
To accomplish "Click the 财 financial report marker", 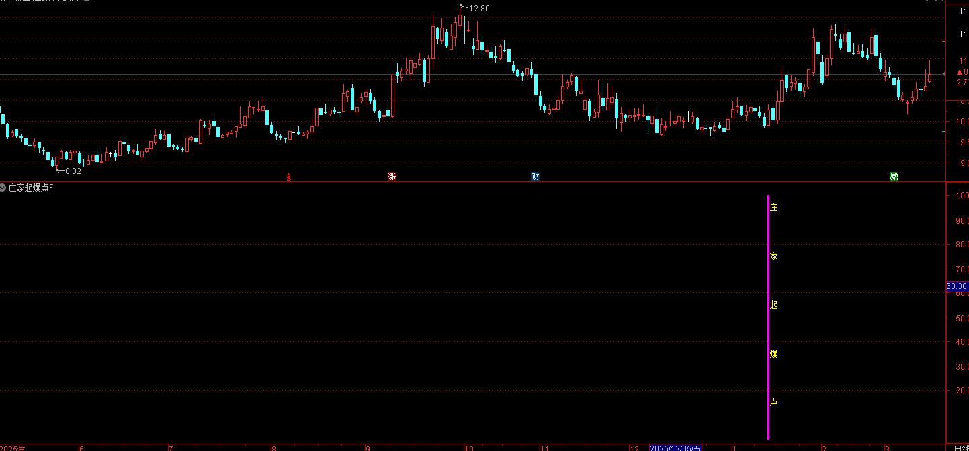I will pos(535,177).
